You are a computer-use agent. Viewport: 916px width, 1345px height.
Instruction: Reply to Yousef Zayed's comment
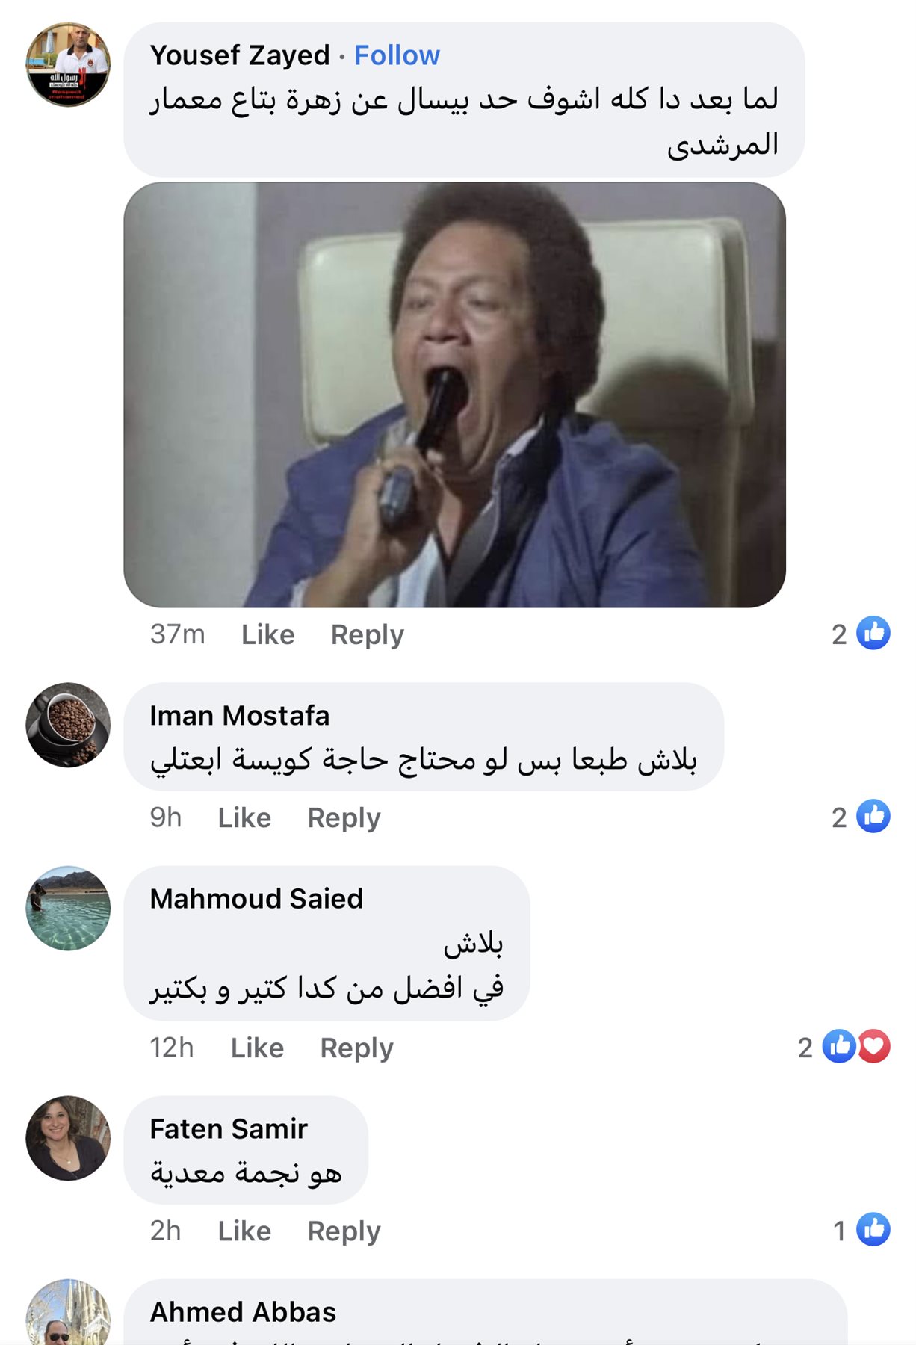click(x=367, y=634)
